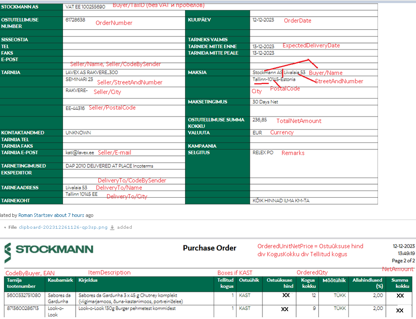Select total amount 236,85
The height and width of the screenshot is (319, 416).
260,120
